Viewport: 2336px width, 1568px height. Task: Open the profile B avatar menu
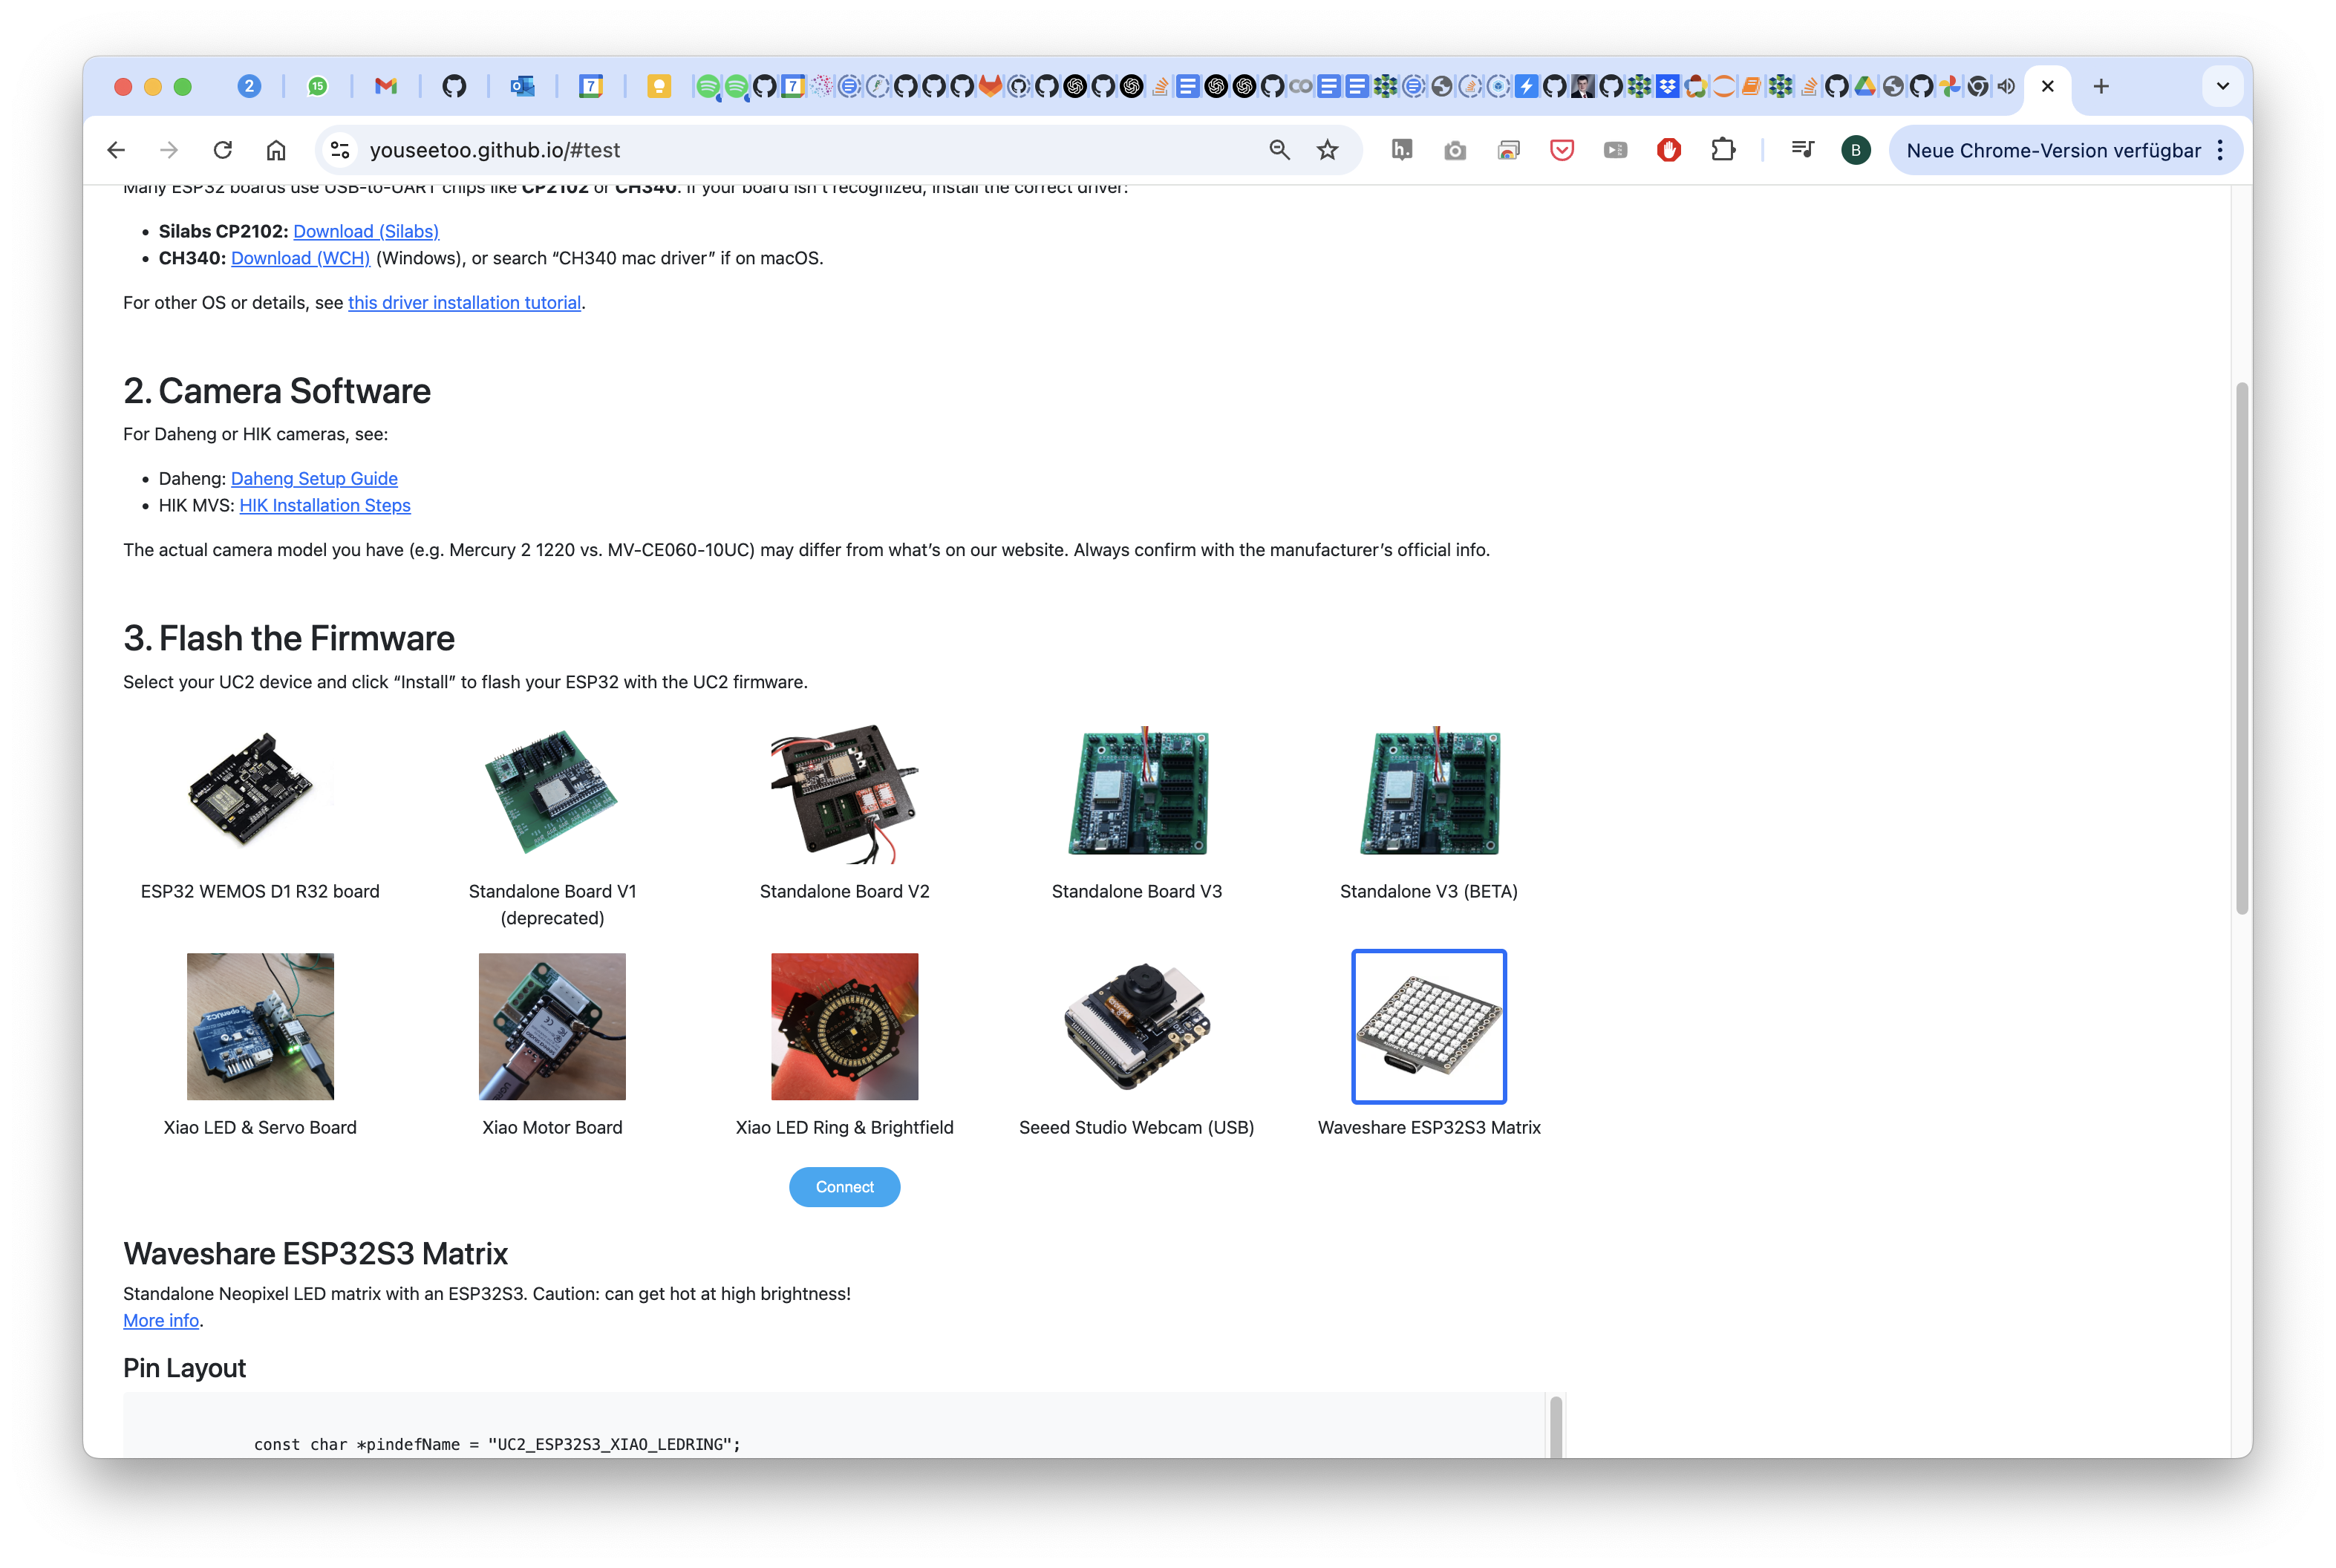(x=1855, y=150)
